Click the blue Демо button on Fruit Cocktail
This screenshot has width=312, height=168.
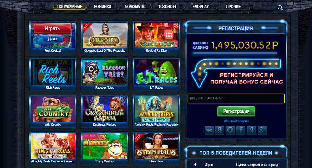(x=52, y=39)
